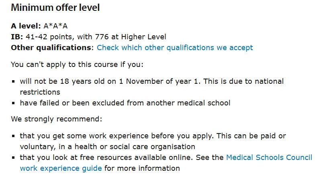Click the 'Minimum offer level' heading
This screenshot has height=178, width=329.
[x=55, y=8]
